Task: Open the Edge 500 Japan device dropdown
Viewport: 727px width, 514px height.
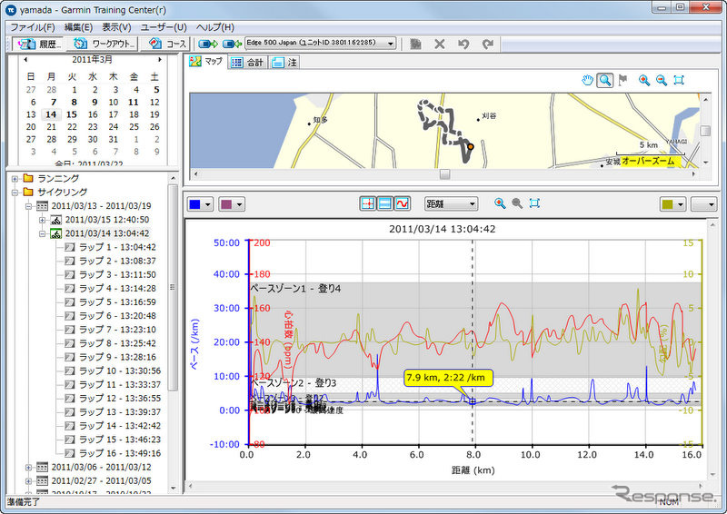Action: [x=321, y=44]
